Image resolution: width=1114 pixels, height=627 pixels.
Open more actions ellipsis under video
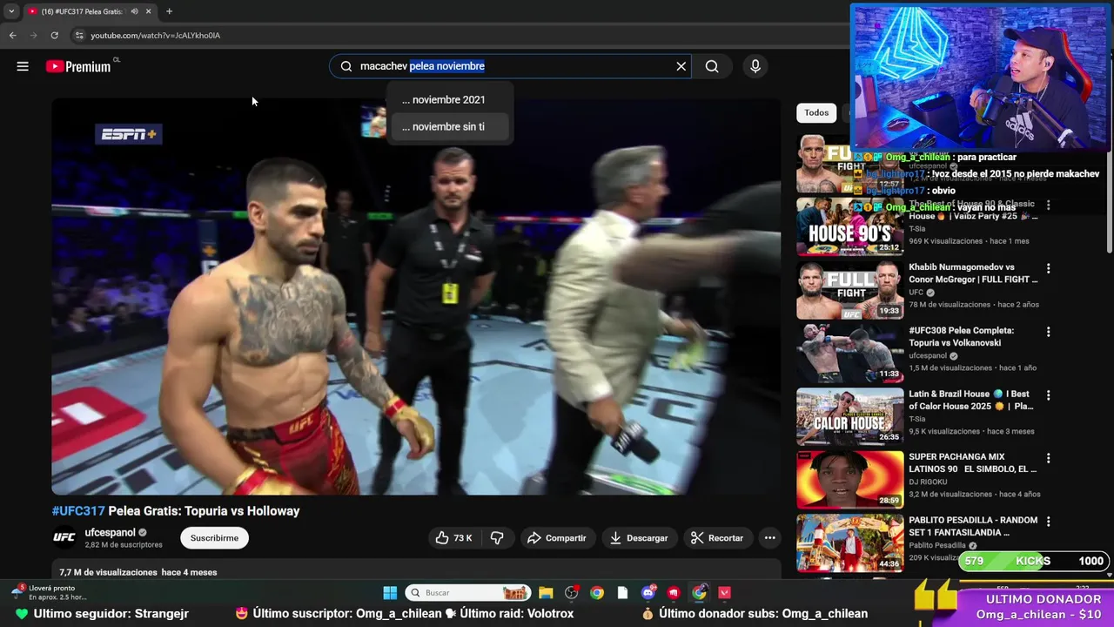tap(770, 538)
